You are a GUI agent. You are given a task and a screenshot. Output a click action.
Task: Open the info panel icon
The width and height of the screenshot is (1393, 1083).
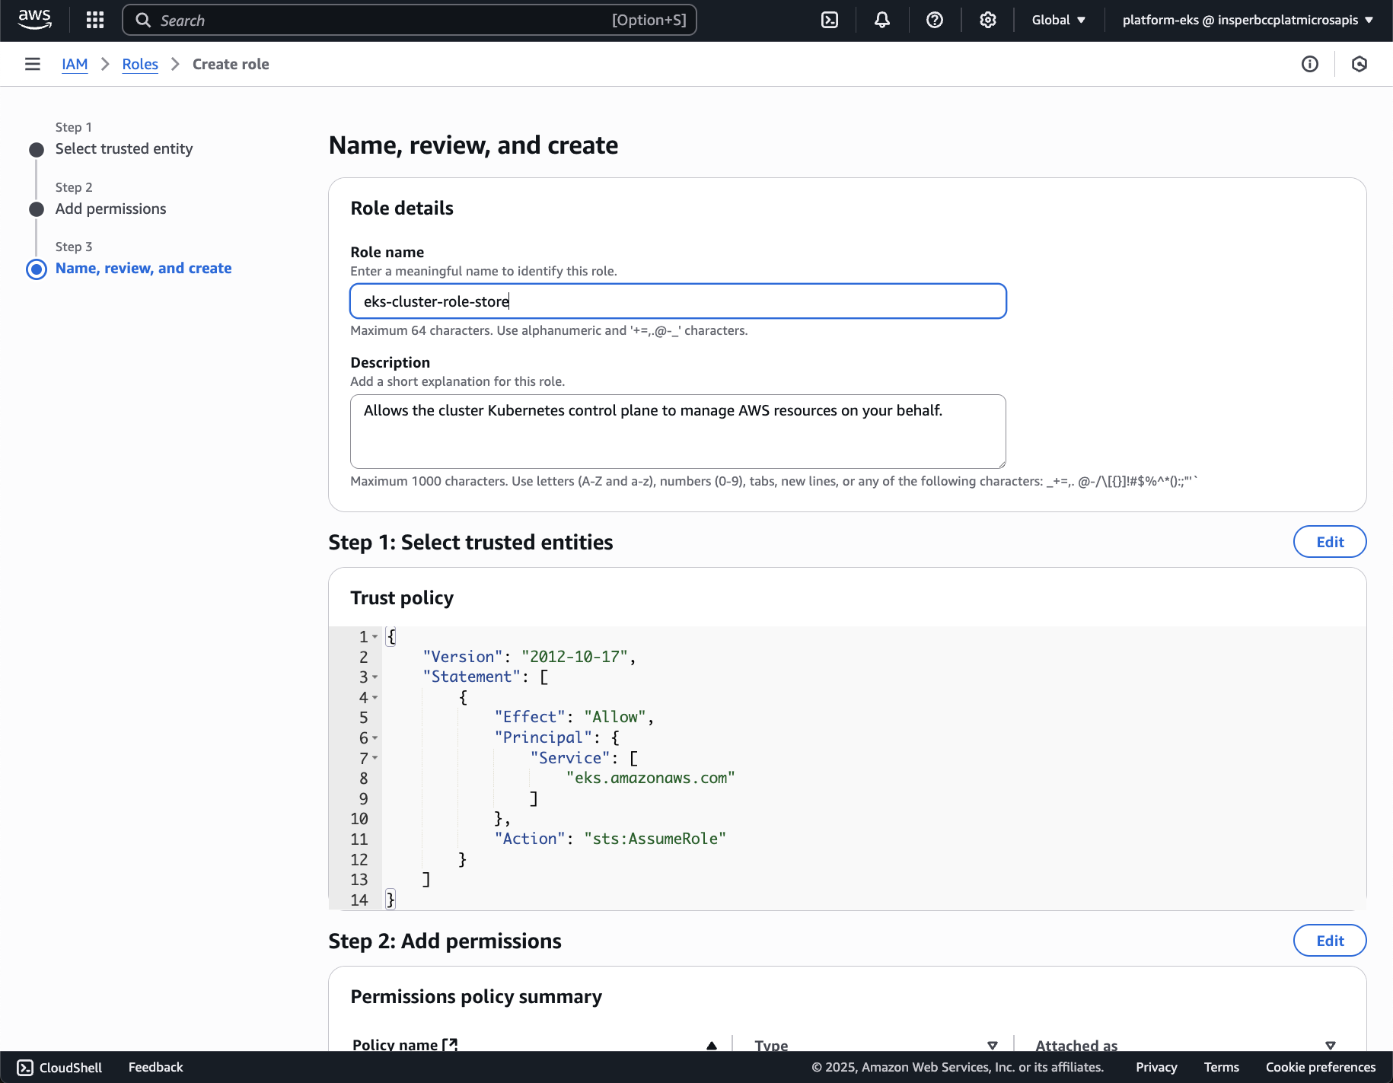coord(1309,64)
